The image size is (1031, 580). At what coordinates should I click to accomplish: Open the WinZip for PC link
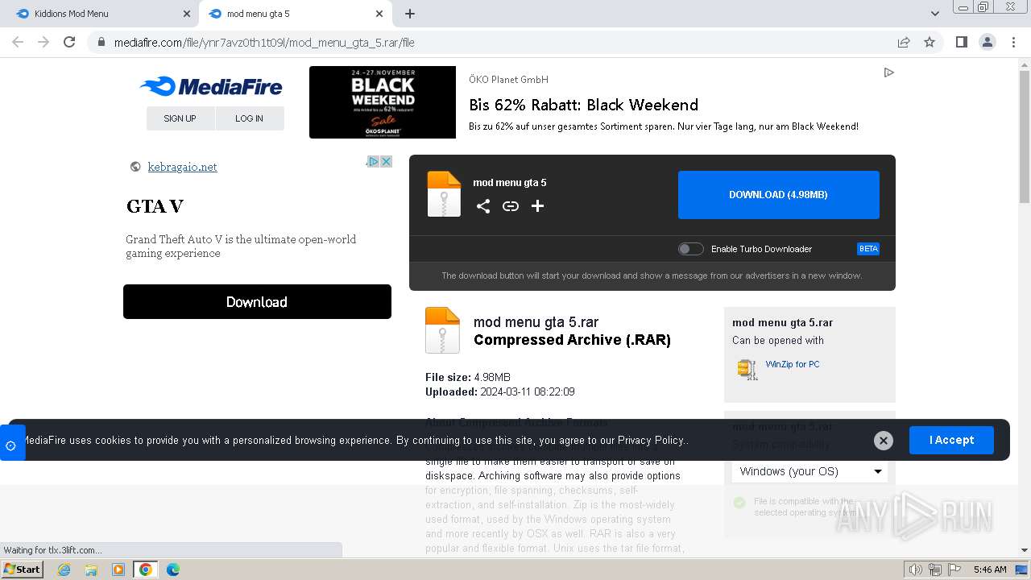[x=793, y=364]
